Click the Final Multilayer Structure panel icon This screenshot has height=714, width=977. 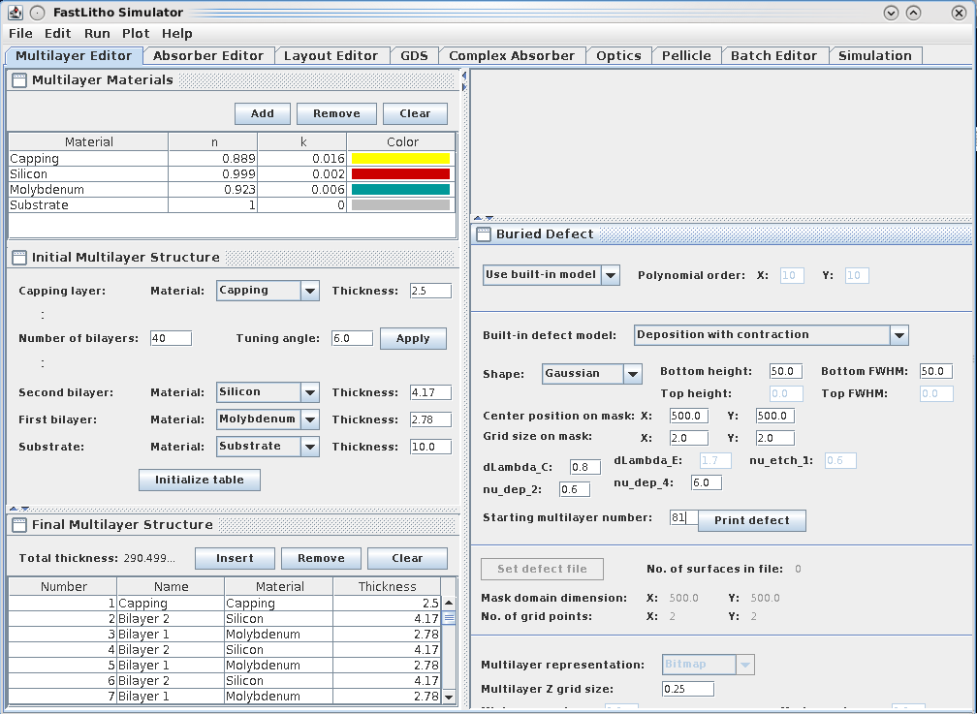coord(19,525)
